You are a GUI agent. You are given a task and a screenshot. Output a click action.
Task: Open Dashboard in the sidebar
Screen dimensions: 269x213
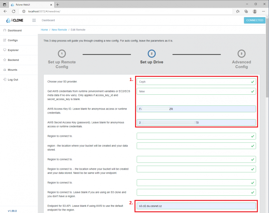point(15,30)
